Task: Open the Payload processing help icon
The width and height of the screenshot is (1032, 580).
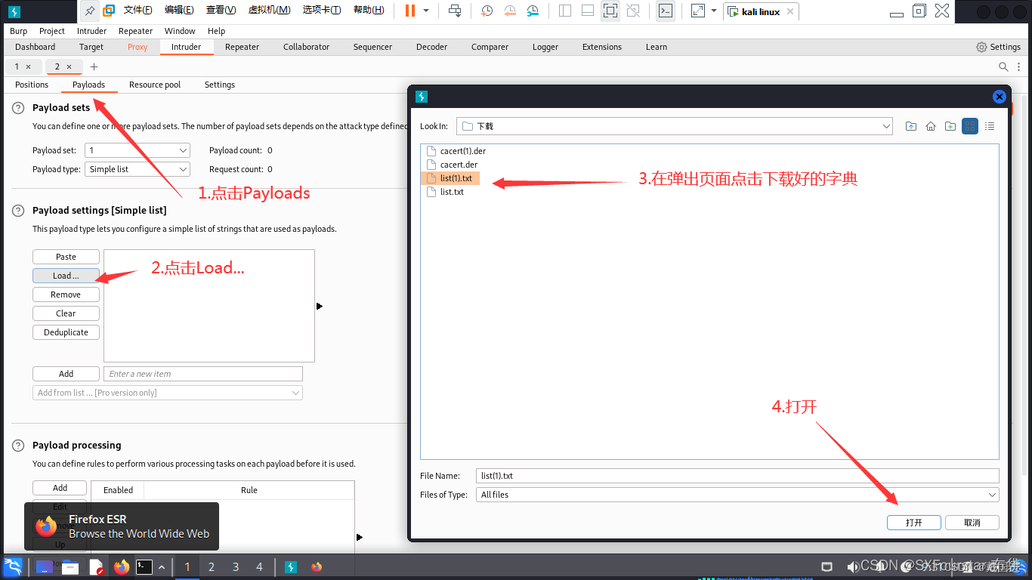Action: (x=18, y=446)
